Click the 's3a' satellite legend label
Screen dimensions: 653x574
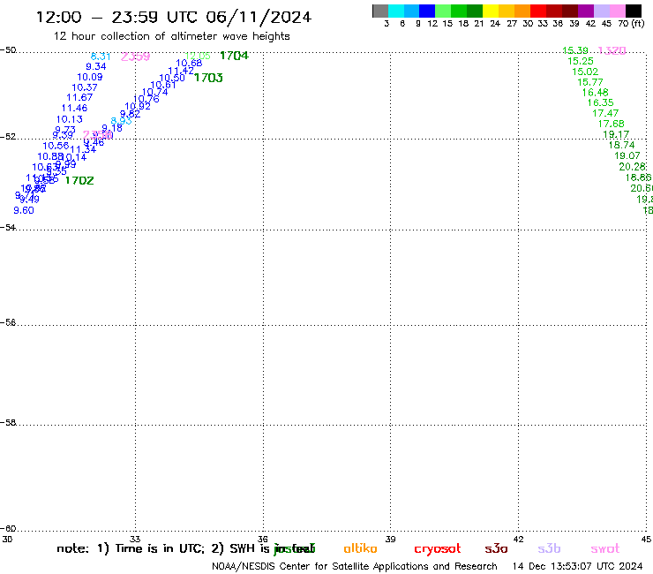(x=496, y=548)
